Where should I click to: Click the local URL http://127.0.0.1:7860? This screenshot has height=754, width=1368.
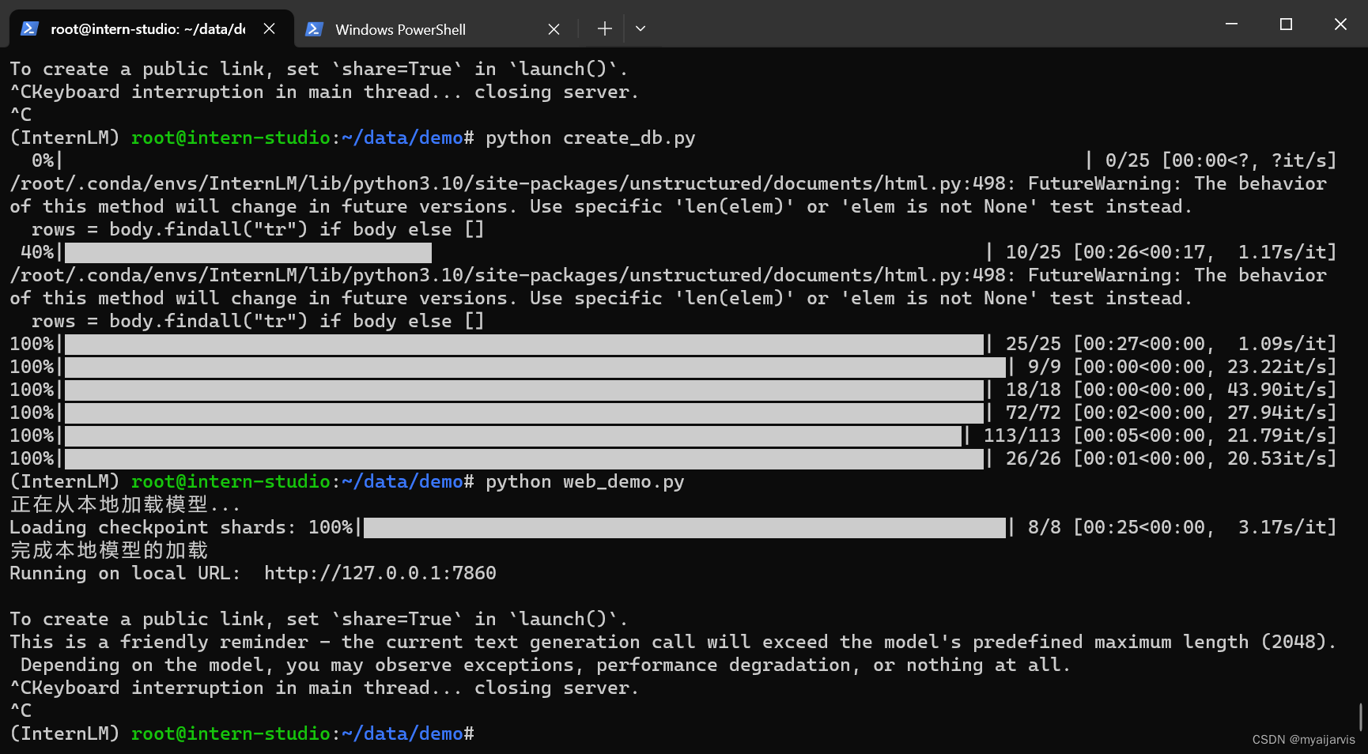coord(380,573)
